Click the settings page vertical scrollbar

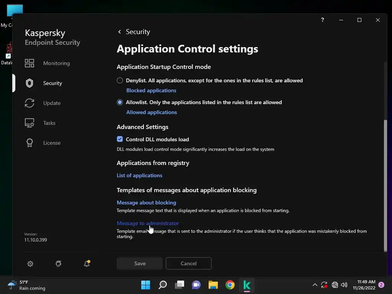(x=385, y=185)
